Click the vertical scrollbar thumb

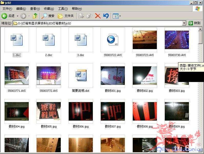[200, 38]
